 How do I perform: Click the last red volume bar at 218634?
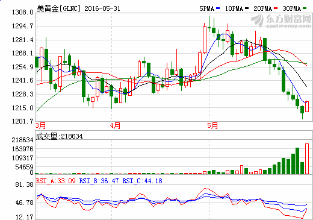point(307,159)
